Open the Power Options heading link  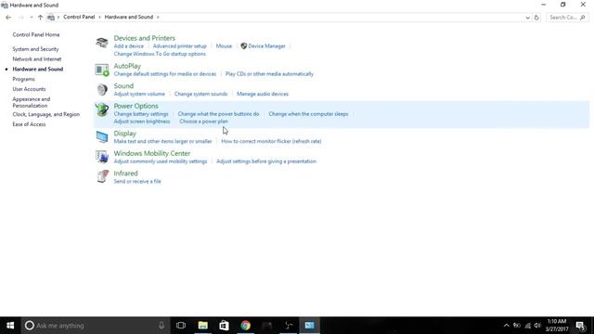[x=136, y=106]
